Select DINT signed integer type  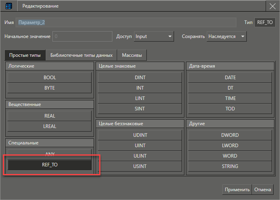[140, 77]
